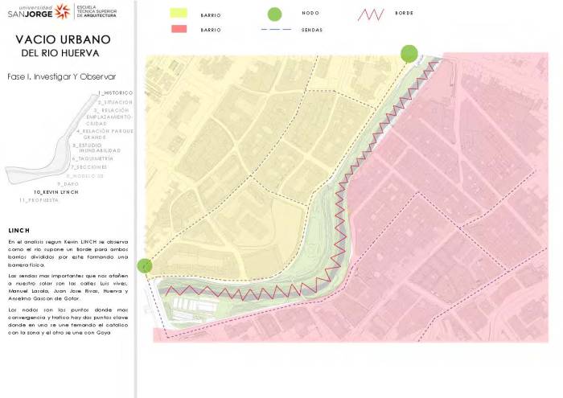The image size is (563, 398).
Task: Pick the pink Barrio legend swatch
Action: [x=179, y=29]
